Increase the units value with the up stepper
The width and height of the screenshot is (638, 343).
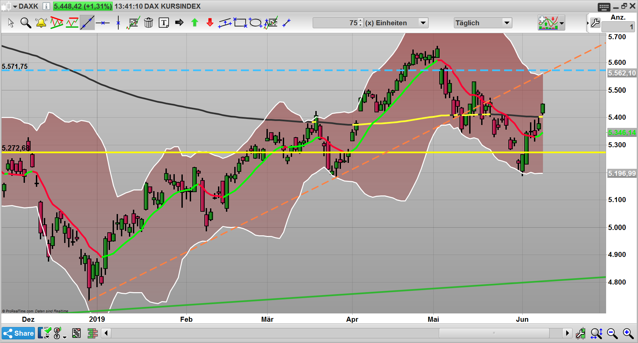click(361, 21)
